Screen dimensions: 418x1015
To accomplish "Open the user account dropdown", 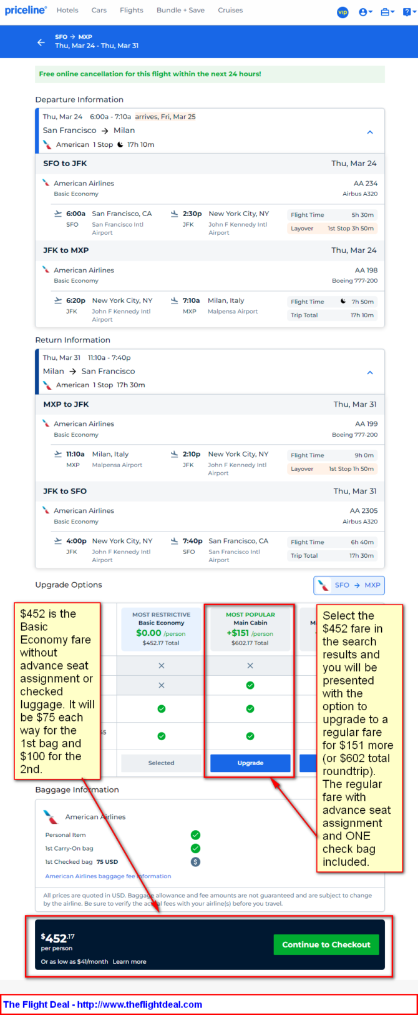I will click(366, 12).
